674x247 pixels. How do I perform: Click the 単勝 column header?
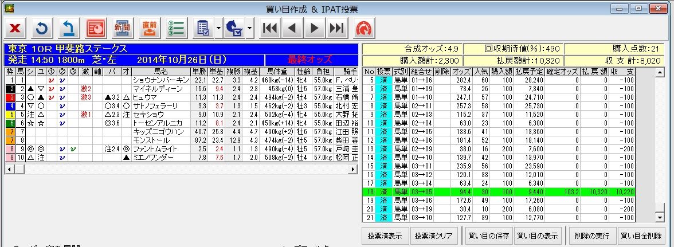click(199, 72)
